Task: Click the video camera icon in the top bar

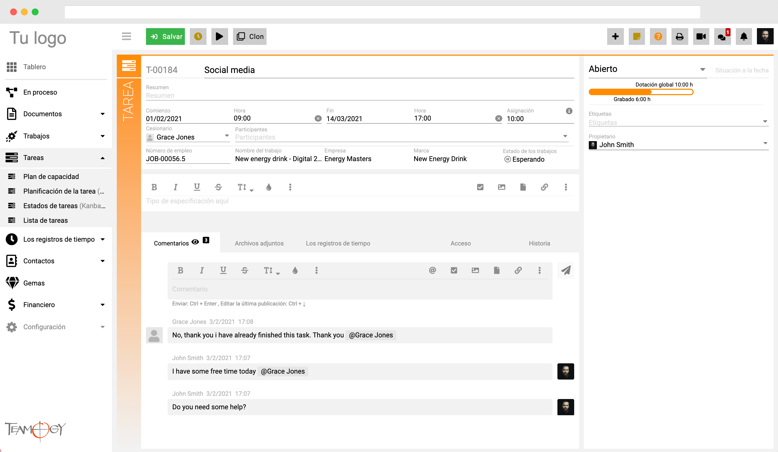Action: pyautogui.click(x=701, y=36)
